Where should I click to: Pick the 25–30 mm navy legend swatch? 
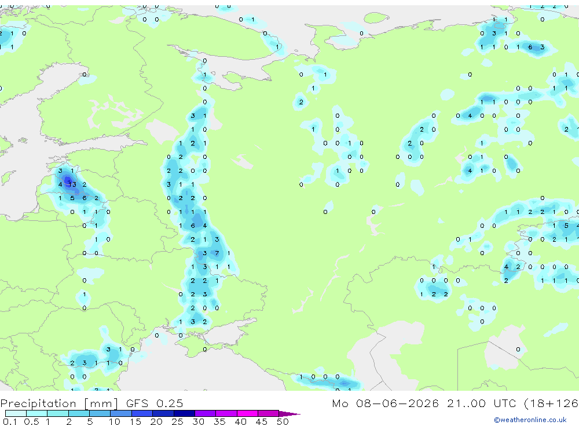pyautogui.click(x=184, y=413)
